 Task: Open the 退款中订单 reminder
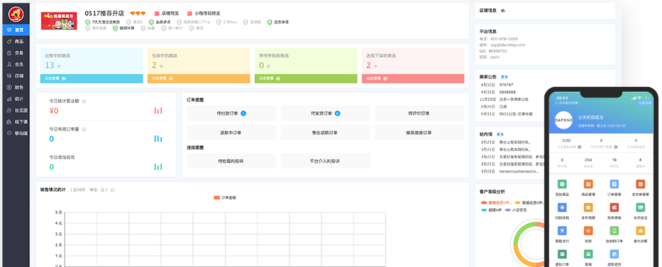click(x=231, y=133)
